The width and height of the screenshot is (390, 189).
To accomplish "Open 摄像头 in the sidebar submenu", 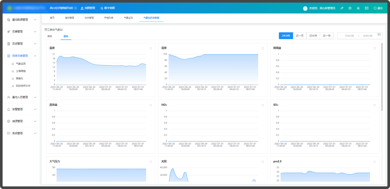I will coord(19,78).
